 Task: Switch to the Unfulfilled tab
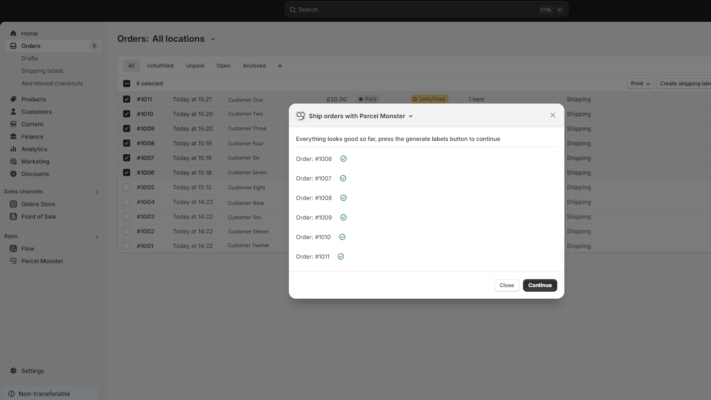[160, 66]
